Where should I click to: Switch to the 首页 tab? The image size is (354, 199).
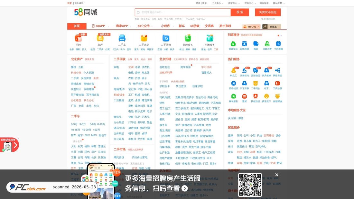77,26
